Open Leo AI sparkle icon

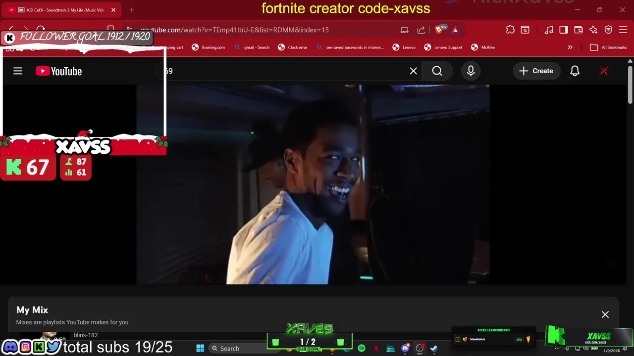pos(593,30)
